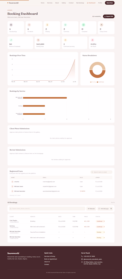Viewport: 122px width, 279px height.
Task: Click the Book Now button
Action: 110,3
